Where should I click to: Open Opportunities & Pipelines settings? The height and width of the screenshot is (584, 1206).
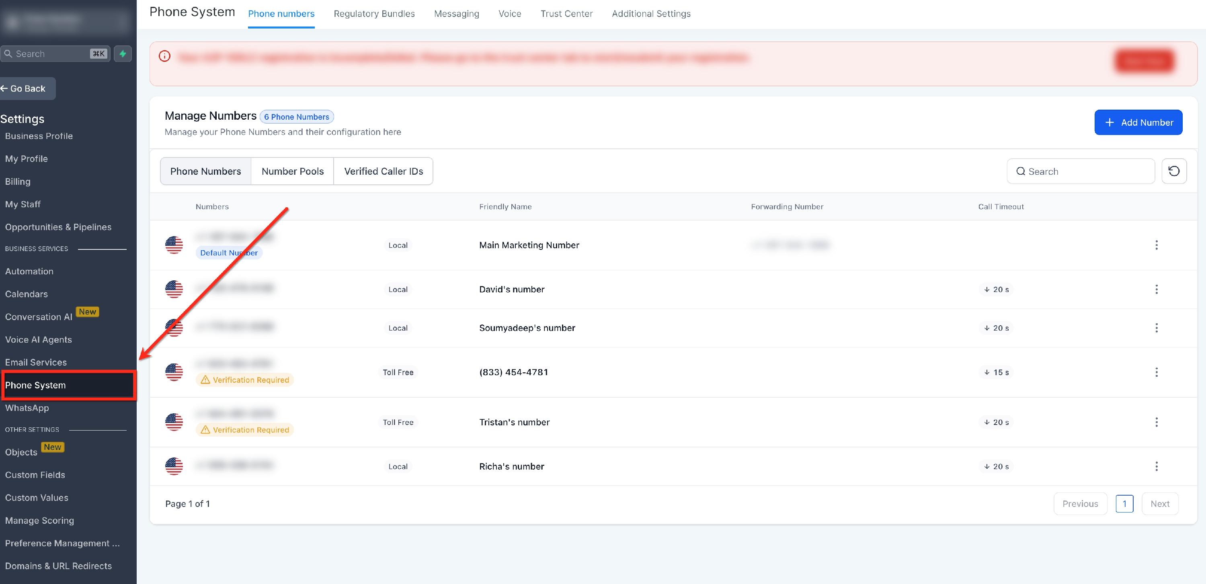click(58, 227)
